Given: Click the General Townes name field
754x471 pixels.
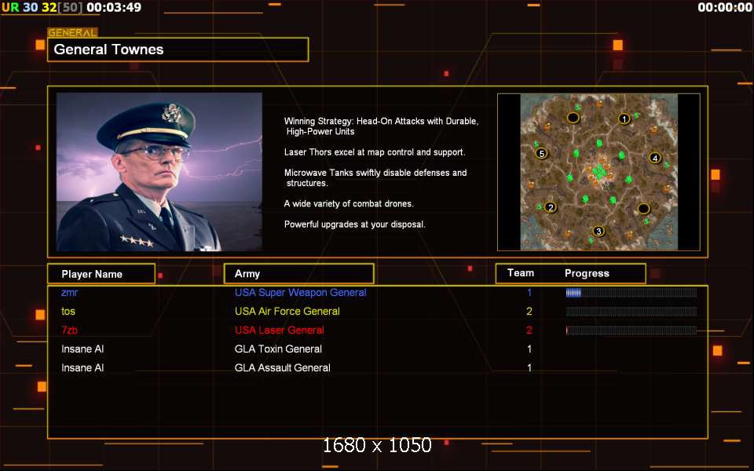Looking at the screenshot, I should tap(178, 49).
